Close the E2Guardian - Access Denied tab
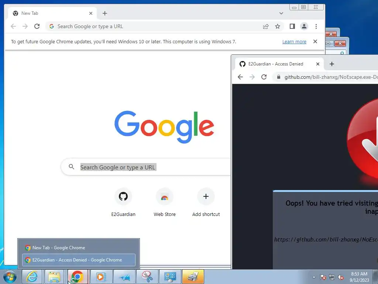Image resolution: width=378 pixels, height=284 pixels. (x=318, y=64)
